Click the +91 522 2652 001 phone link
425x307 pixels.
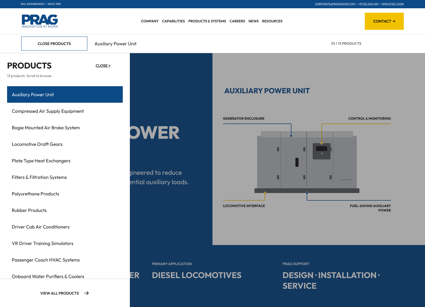[368, 4]
